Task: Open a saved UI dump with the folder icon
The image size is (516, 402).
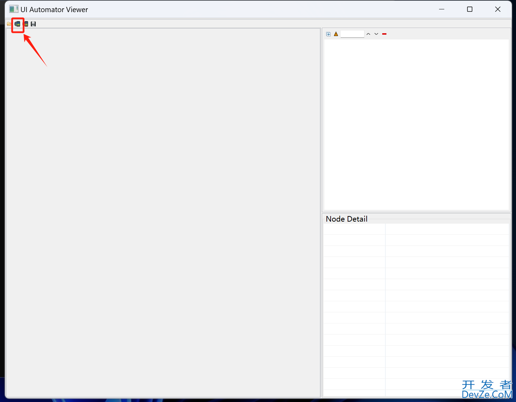Action: click(x=9, y=24)
